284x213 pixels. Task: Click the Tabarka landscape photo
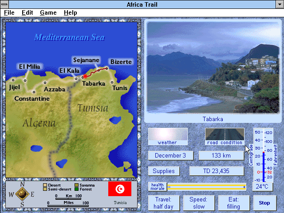tap(213, 67)
